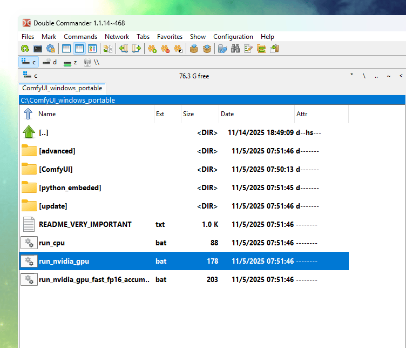The height and width of the screenshot is (348, 406).
Task: Click the * button in the path bar
Action: click(x=351, y=76)
